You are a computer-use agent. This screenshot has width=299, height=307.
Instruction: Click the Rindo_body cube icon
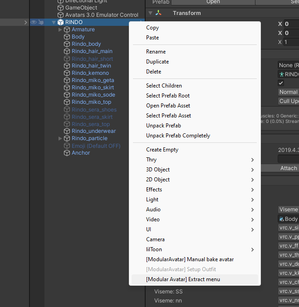click(67, 44)
